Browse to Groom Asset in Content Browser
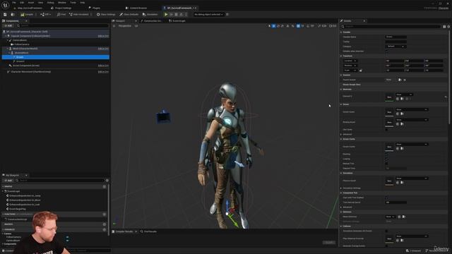This screenshot has height=254, width=452. (x=402, y=114)
